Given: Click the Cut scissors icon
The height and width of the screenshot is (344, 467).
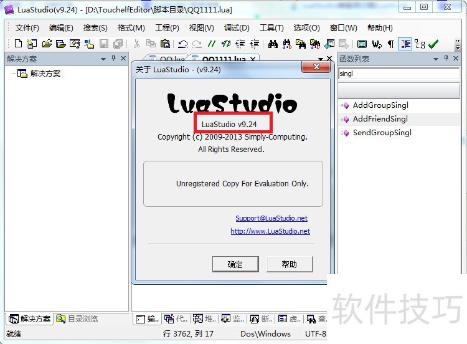Looking at the screenshot, I should (136, 44).
